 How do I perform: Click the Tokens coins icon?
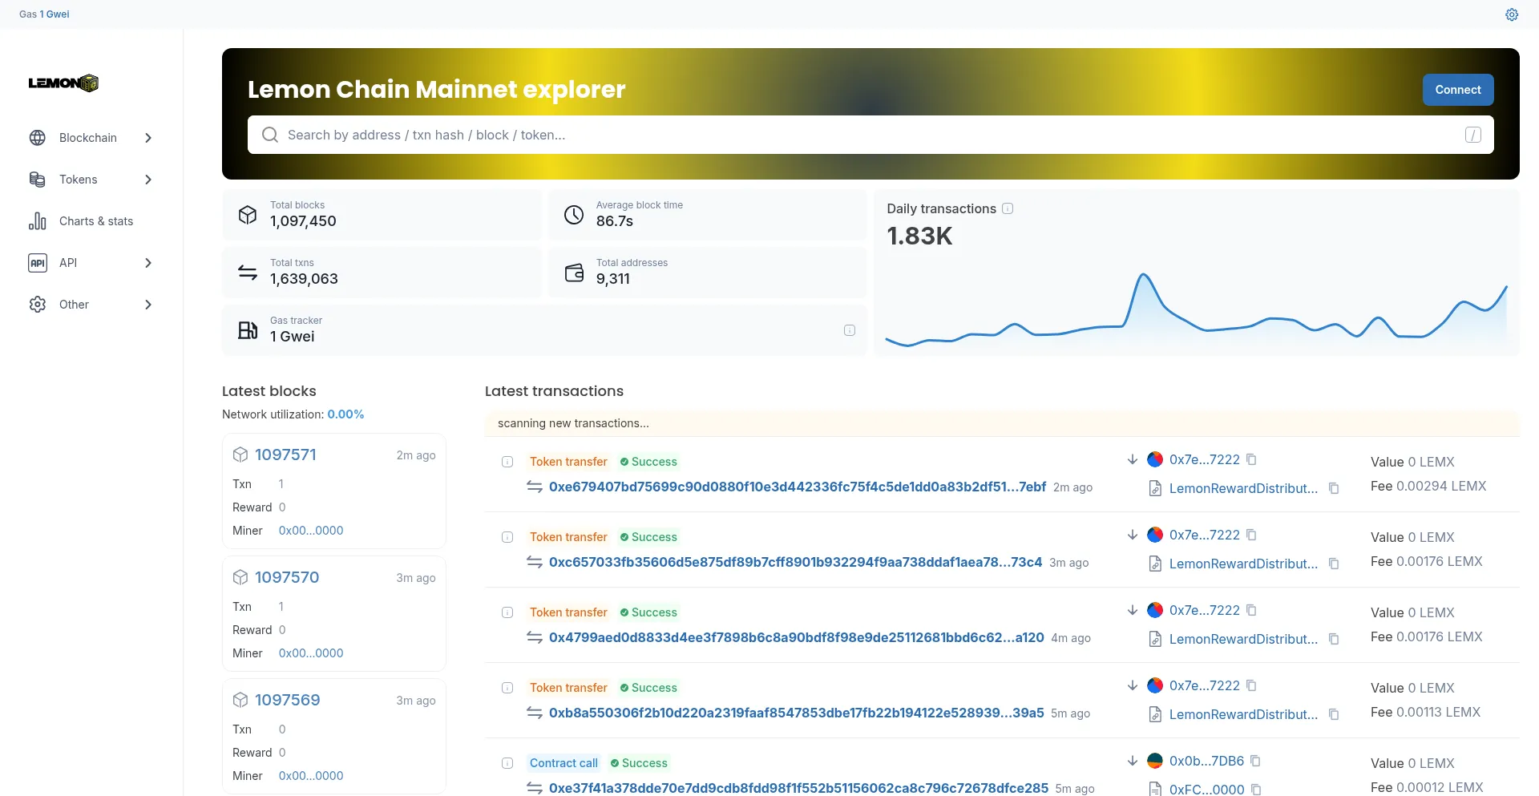coord(38,180)
